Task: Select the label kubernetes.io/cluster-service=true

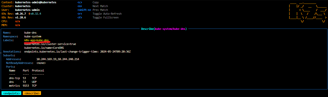Action: point(50,44)
